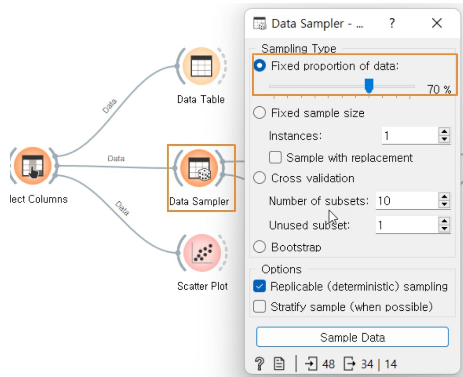The height and width of the screenshot is (377, 463).
Task: Click the Unused subset input field
Action: pyautogui.click(x=407, y=225)
